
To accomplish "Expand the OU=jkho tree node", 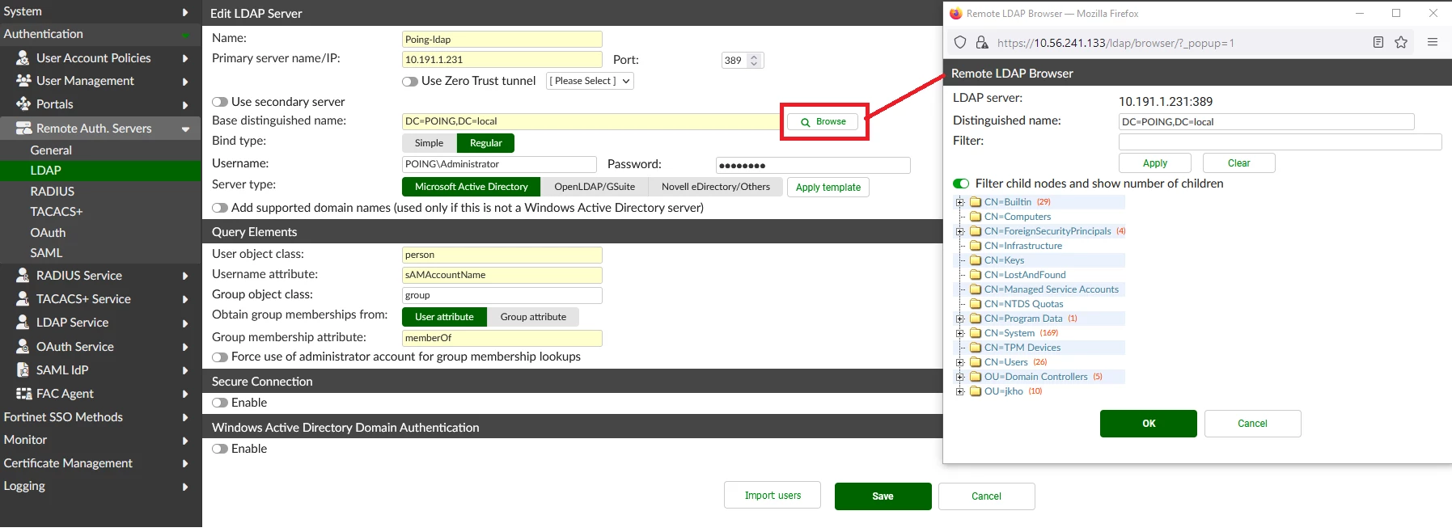I will coord(960,391).
